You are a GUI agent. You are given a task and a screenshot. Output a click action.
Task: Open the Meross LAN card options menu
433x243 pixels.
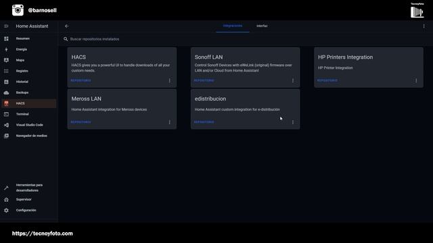pos(170,122)
